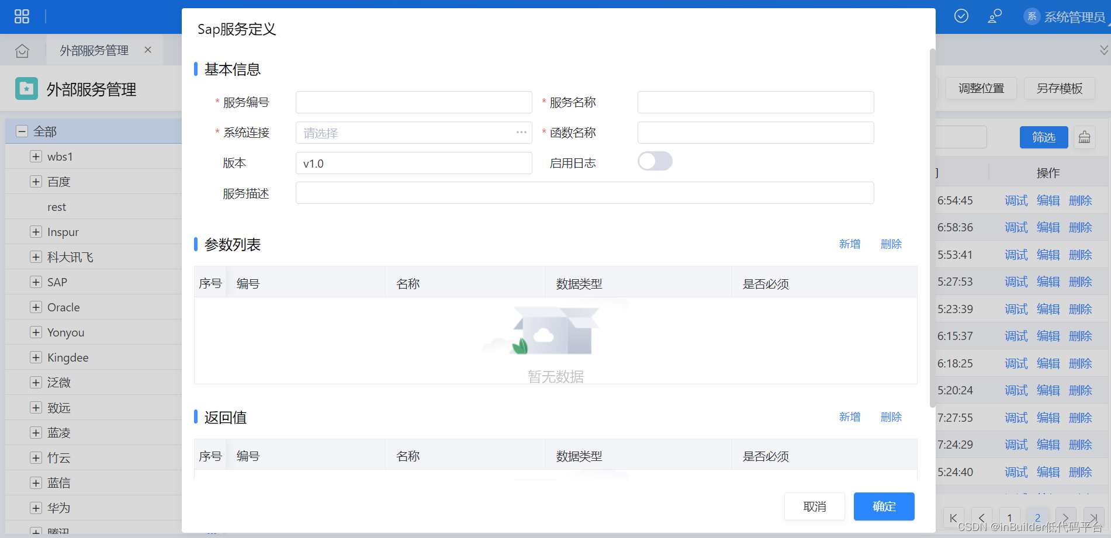Image resolution: width=1111 pixels, height=538 pixels.
Task: Click the 服务描述 input field
Action: click(x=585, y=193)
